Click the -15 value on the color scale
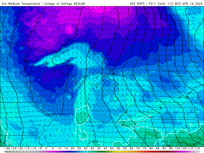204x153 pixels. [x=27, y=148]
